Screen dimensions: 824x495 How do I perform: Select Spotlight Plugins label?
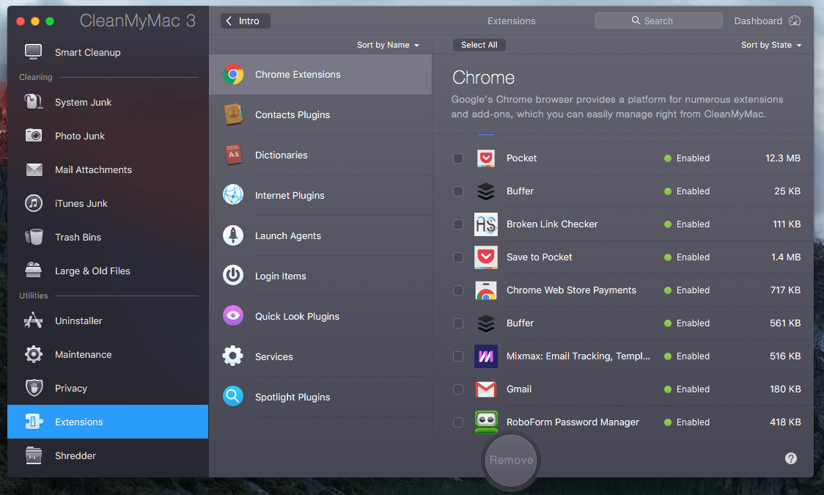pos(293,397)
